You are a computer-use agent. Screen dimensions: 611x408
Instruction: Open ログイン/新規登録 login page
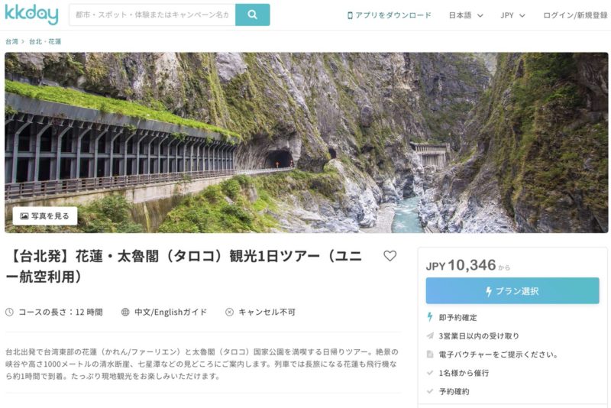pos(575,15)
